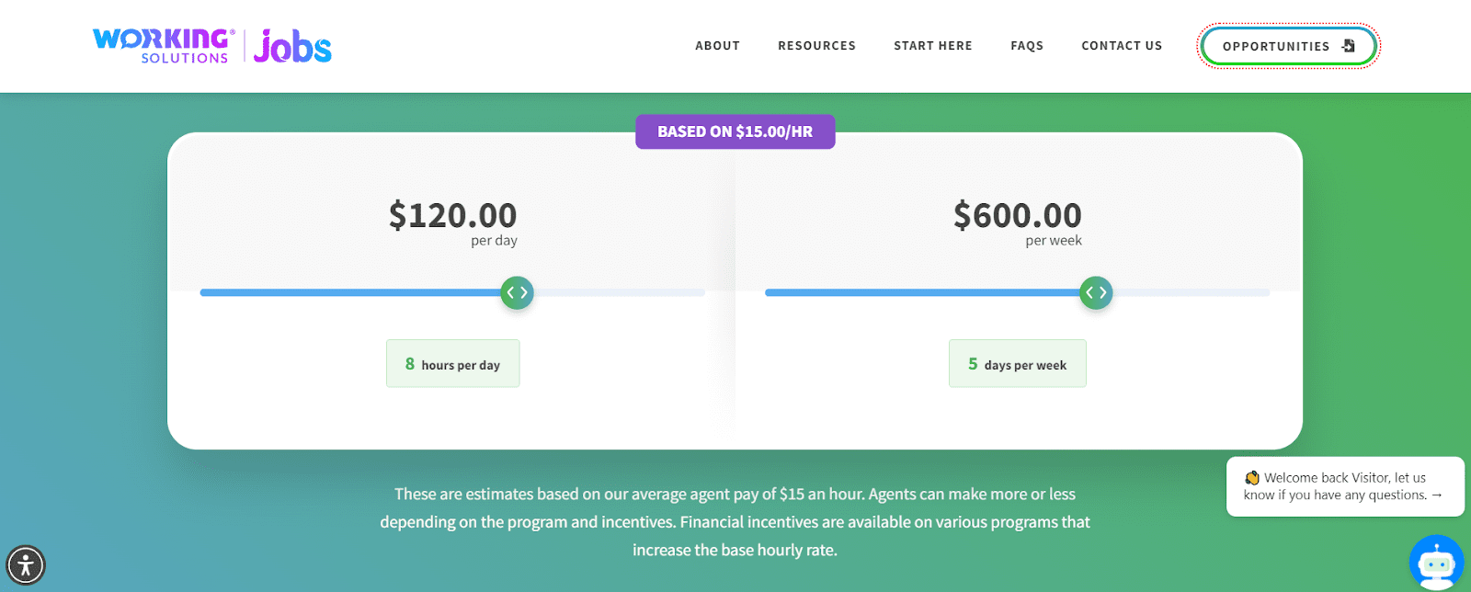Open the Resources menu item

tap(816, 46)
